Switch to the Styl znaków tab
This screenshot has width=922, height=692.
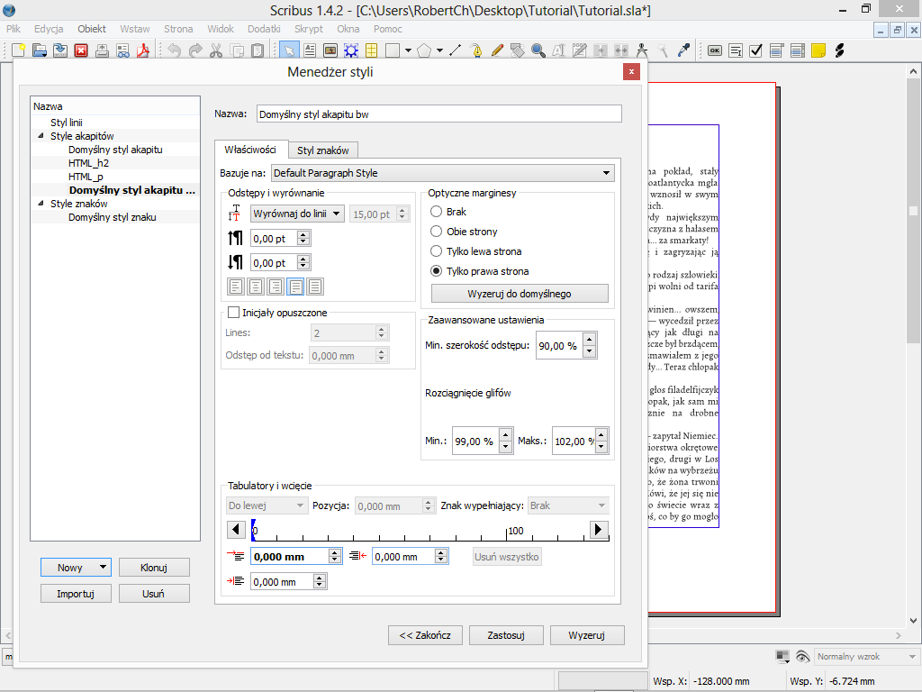(x=323, y=150)
